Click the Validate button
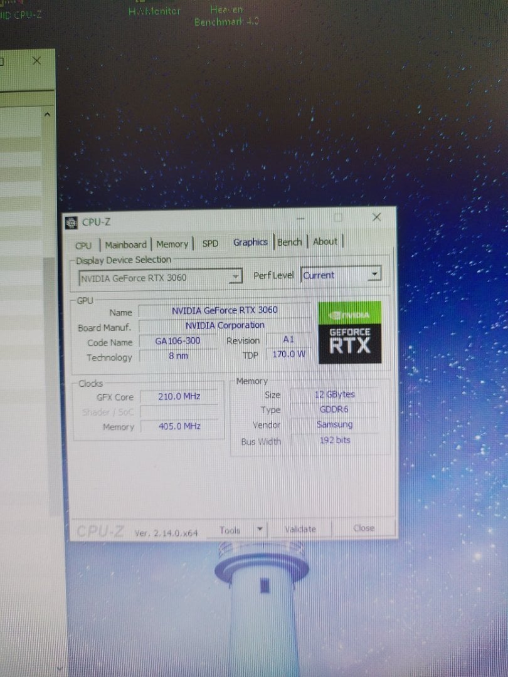Screen dimensions: 508x677 (300, 529)
